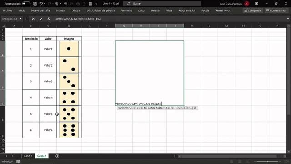The width and height of the screenshot is (291, 164).
Task: Add a new sheet with plus icon
Action: coord(57,156)
